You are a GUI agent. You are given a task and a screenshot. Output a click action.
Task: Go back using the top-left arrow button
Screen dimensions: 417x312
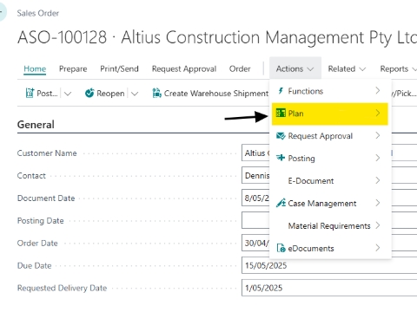point(3,11)
